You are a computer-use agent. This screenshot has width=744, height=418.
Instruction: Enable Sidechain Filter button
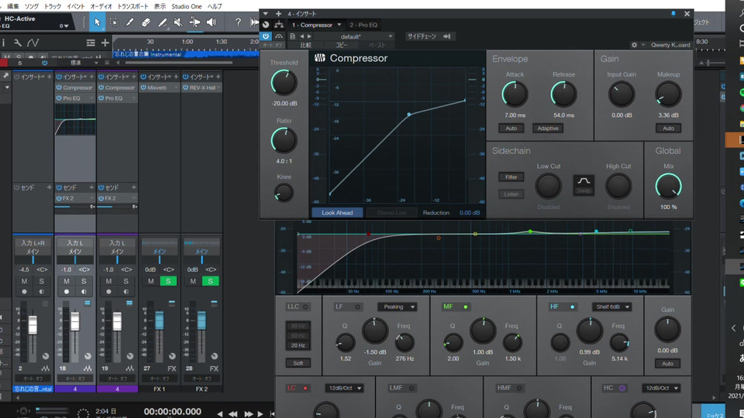[x=511, y=176]
